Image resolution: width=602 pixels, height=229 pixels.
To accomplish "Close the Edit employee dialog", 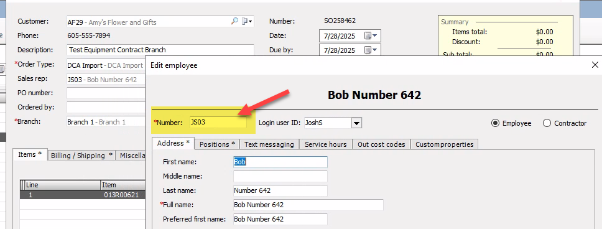I will 595,65.
